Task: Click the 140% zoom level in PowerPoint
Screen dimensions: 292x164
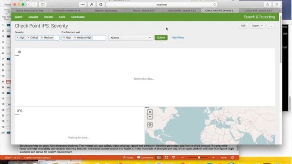Action: (x=224, y=158)
